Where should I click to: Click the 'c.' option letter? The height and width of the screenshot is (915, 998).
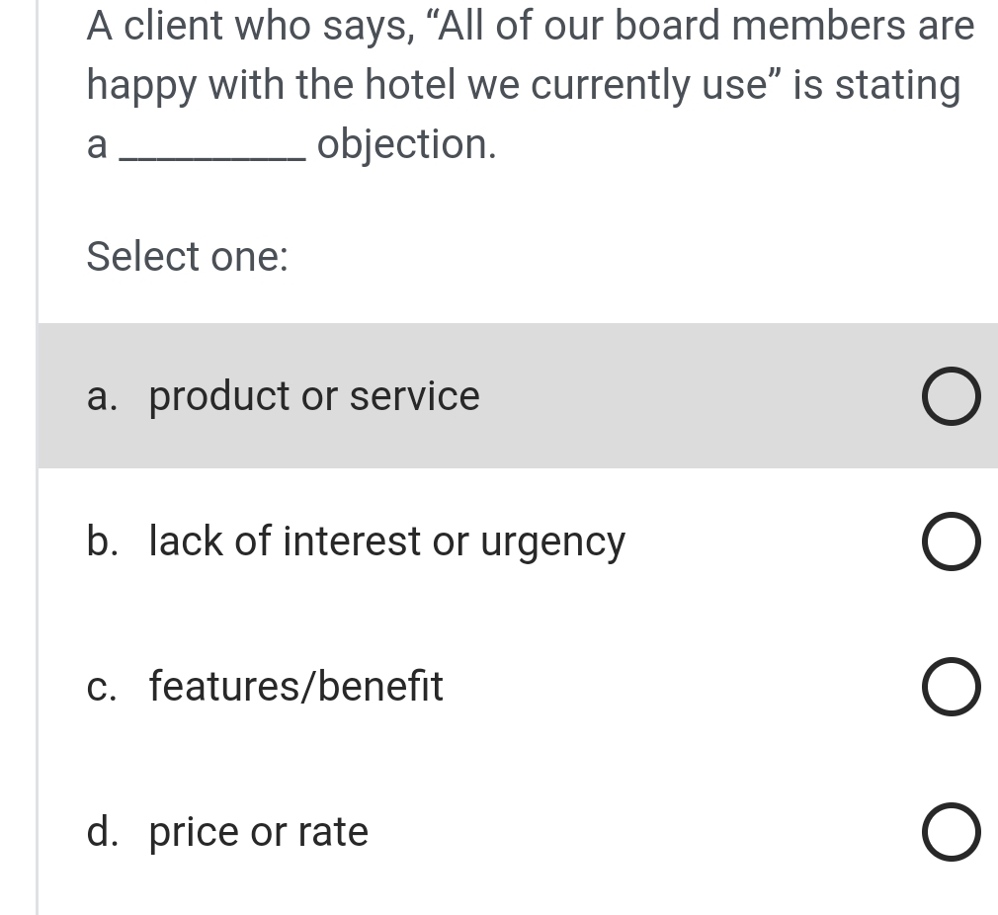pos(101,687)
